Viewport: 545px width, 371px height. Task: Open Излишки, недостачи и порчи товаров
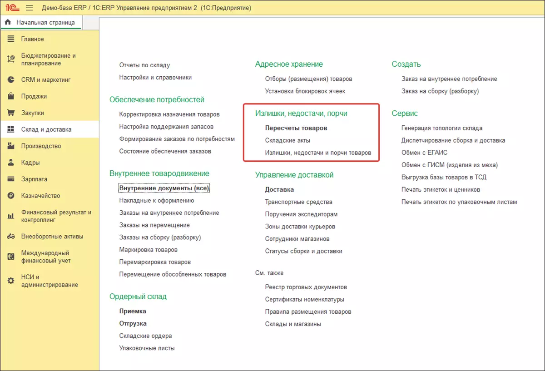pos(318,153)
